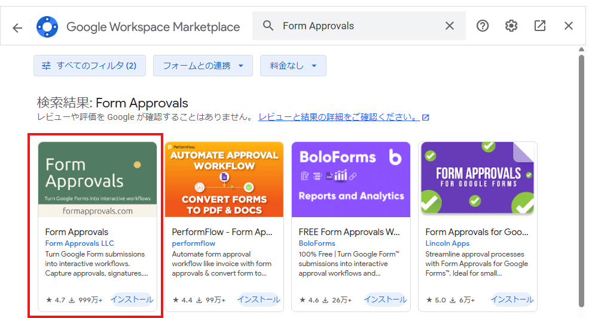
Task: Click the 検索結果: Form Approvals heading
Action: (x=112, y=103)
